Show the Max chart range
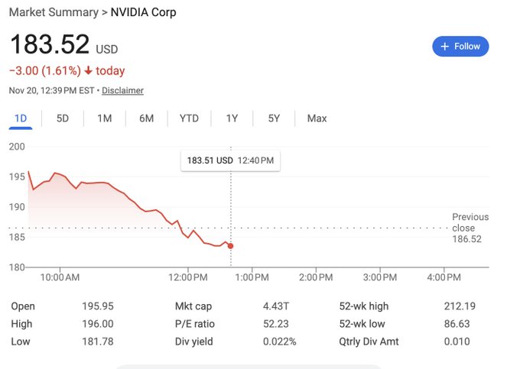Image resolution: width=520 pixels, height=369 pixels. tap(317, 118)
